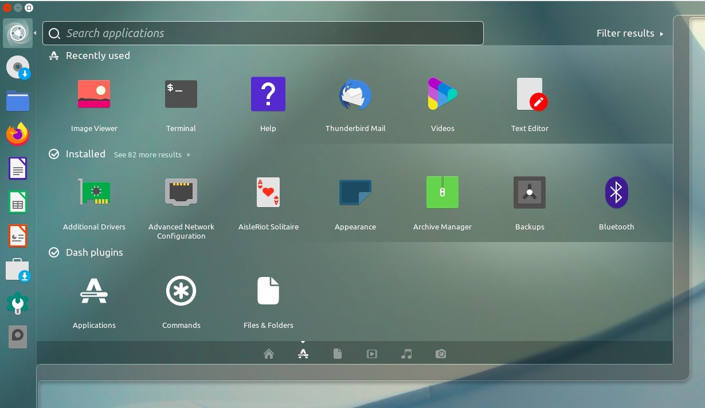This screenshot has width=705, height=408.
Task: Open LibreOffice Writer from the dock
Action: [17, 168]
